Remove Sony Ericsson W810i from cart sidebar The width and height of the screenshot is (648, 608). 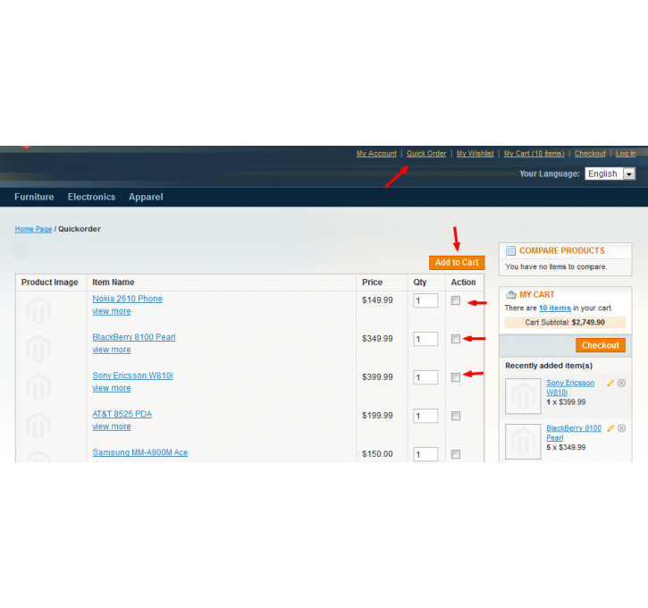tap(622, 383)
